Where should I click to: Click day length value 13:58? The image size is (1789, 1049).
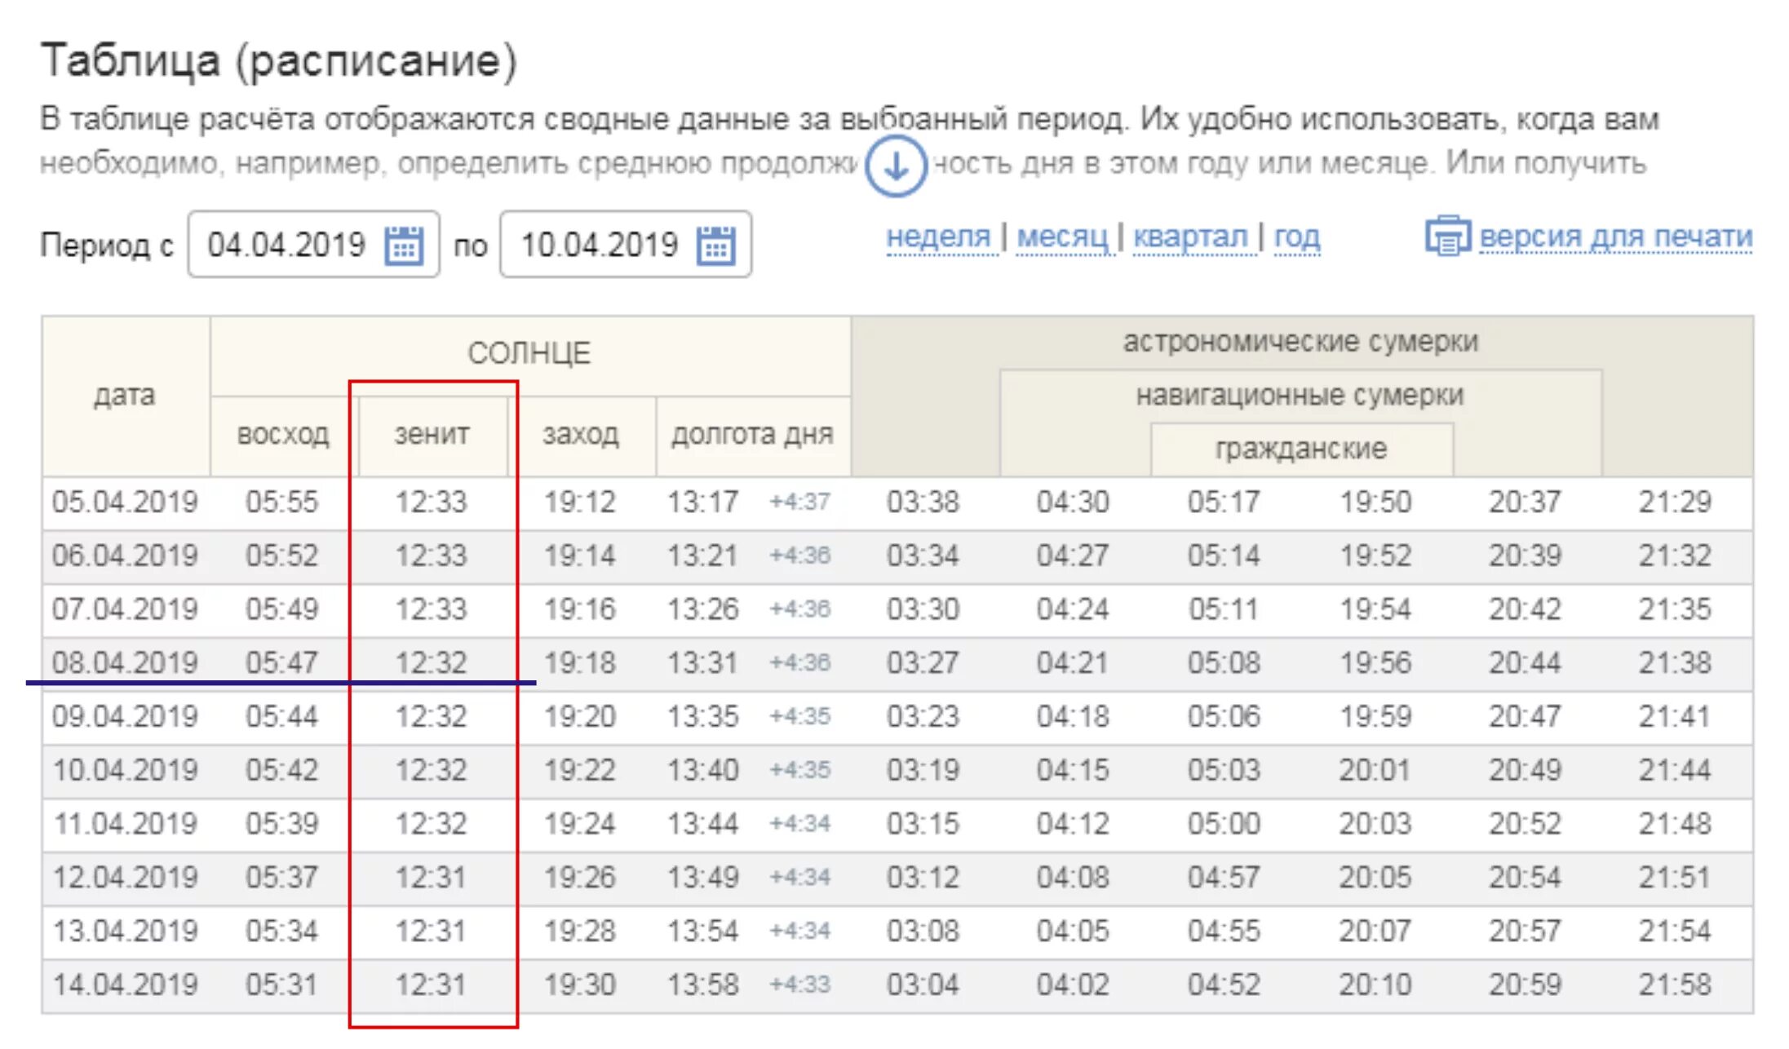(702, 985)
